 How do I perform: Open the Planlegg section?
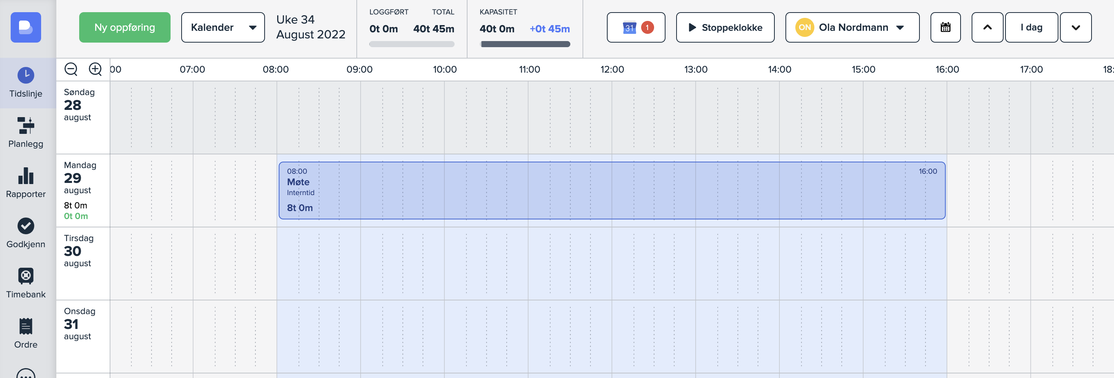pos(26,132)
